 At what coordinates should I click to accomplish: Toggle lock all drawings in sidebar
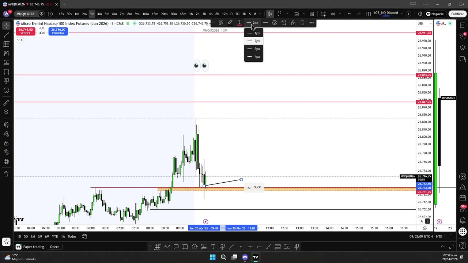[x=6, y=143]
